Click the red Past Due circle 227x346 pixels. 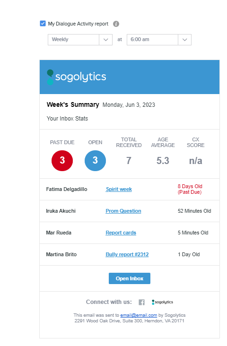(62, 161)
